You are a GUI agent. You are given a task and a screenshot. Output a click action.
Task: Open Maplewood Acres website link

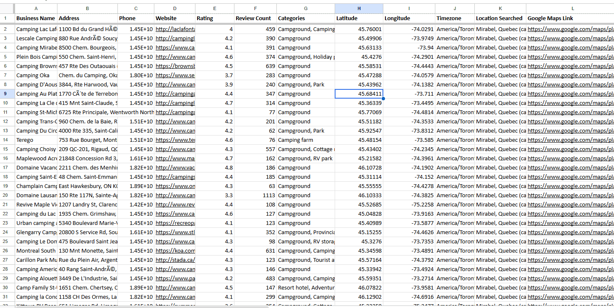pyautogui.click(x=175, y=159)
